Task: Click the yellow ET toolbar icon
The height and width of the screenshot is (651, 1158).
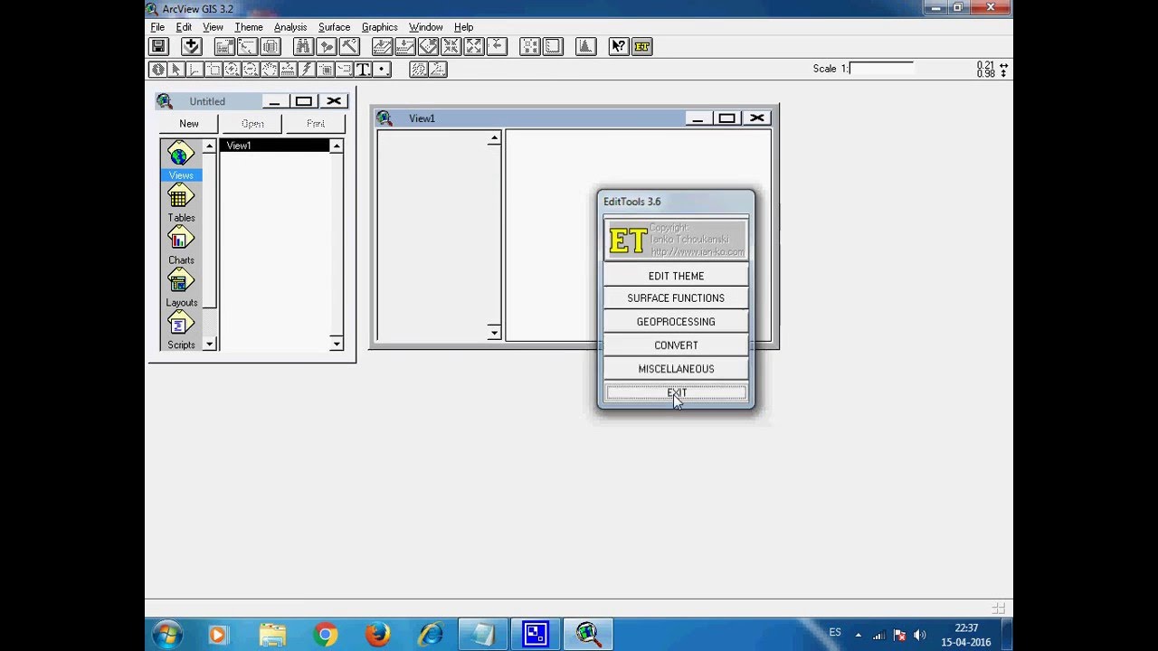Action: (641, 46)
